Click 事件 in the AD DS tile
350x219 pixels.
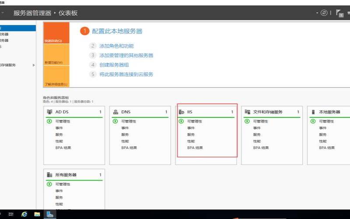pyautogui.click(x=59, y=128)
